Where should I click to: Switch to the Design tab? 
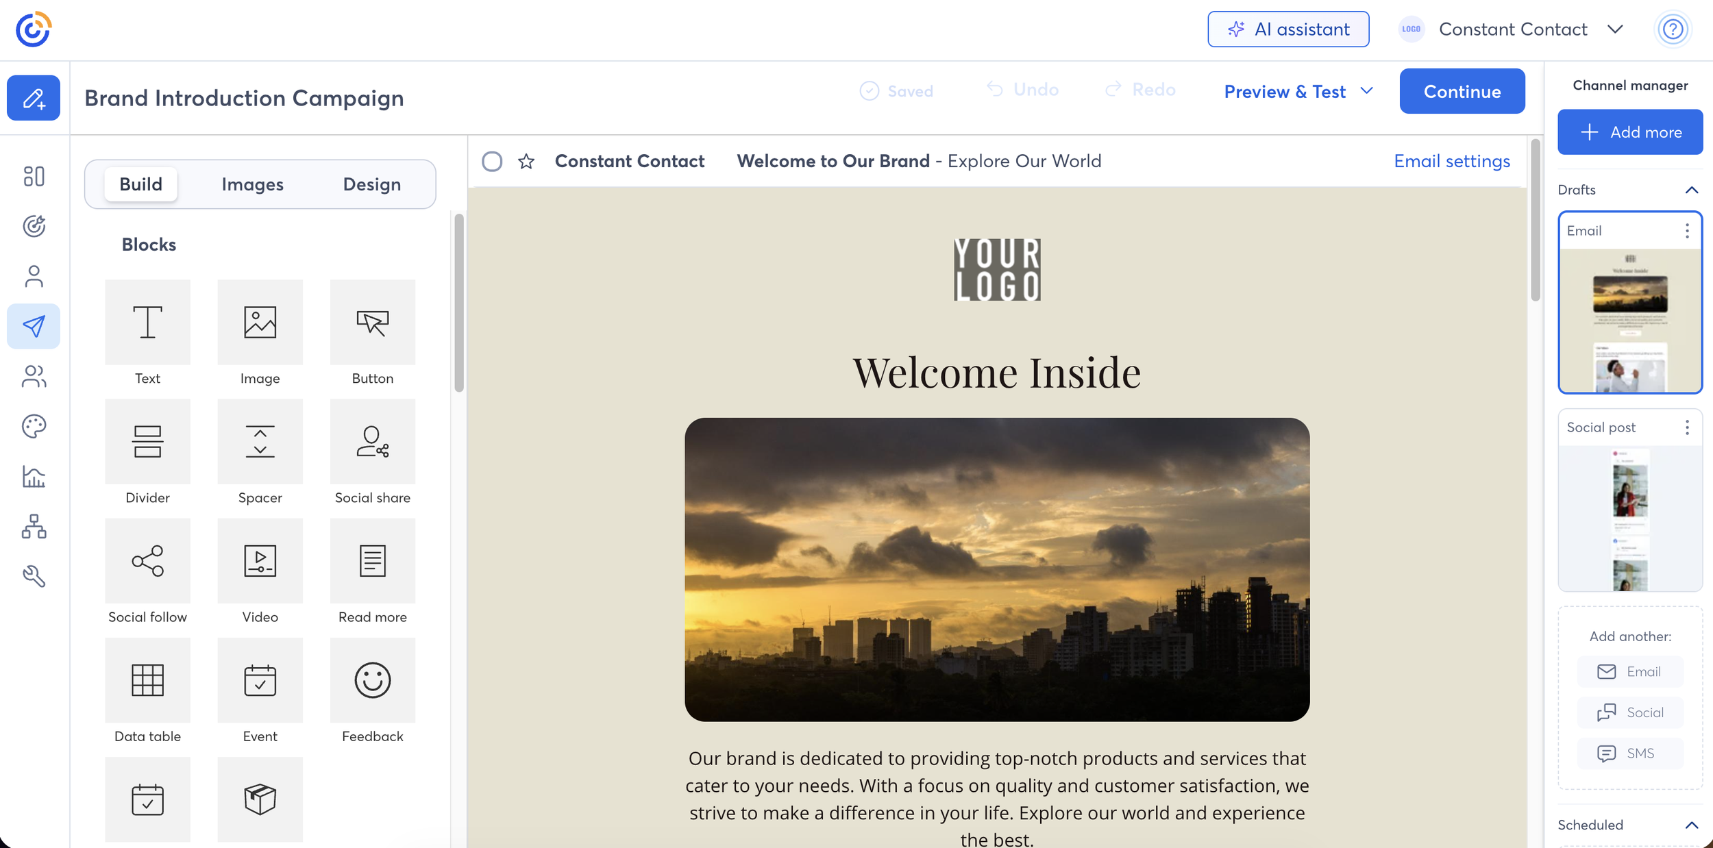[x=371, y=184]
